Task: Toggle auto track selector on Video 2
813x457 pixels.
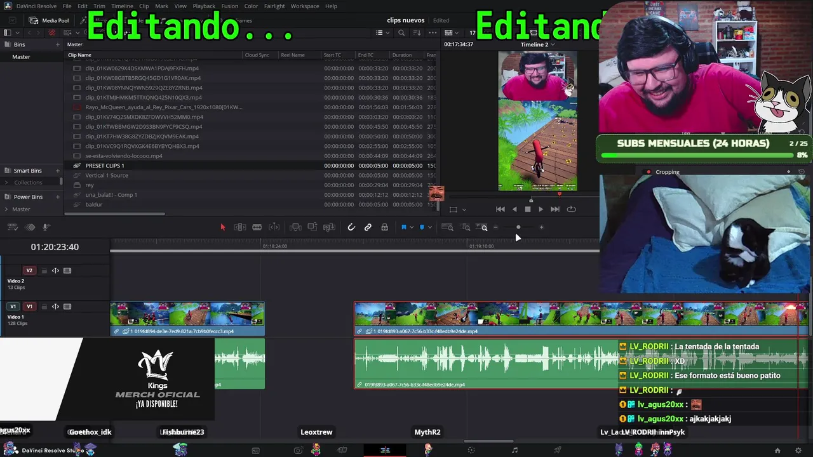Action: [55, 270]
